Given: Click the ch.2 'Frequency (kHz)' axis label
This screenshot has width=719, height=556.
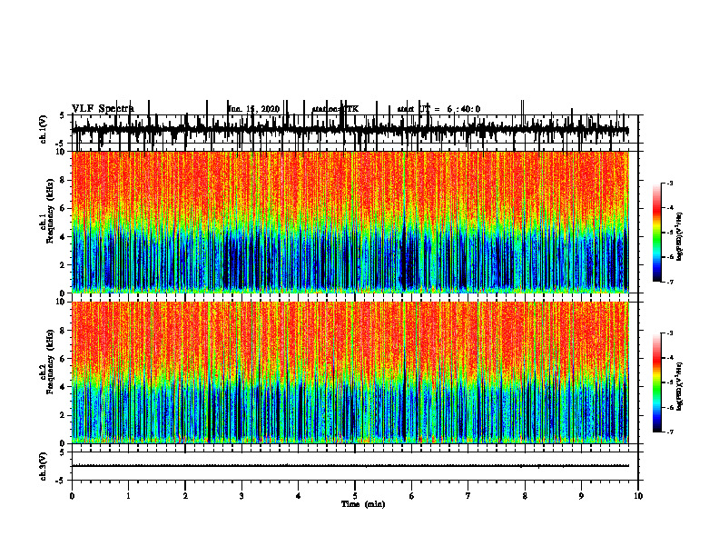Looking at the screenshot, I should coord(51,362).
